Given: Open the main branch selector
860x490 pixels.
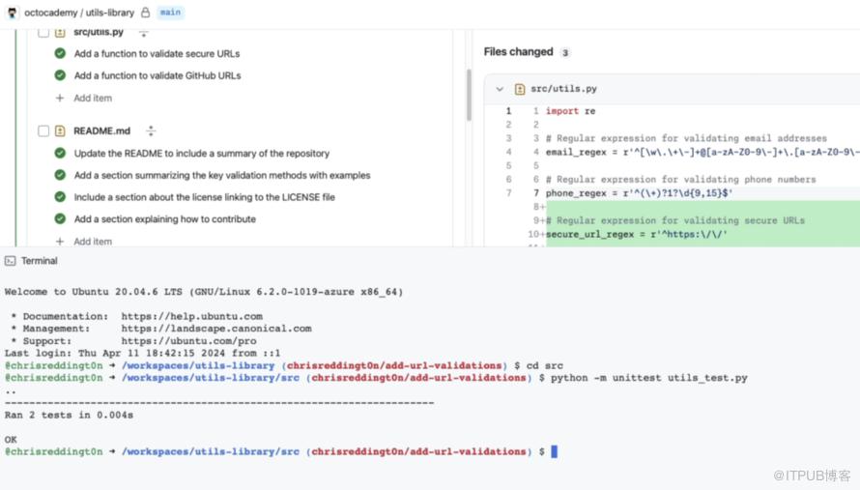Looking at the screenshot, I should click(x=170, y=13).
